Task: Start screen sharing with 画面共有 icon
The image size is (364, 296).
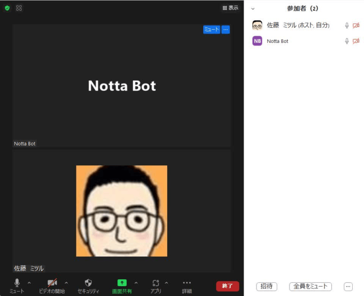Action: [122, 283]
